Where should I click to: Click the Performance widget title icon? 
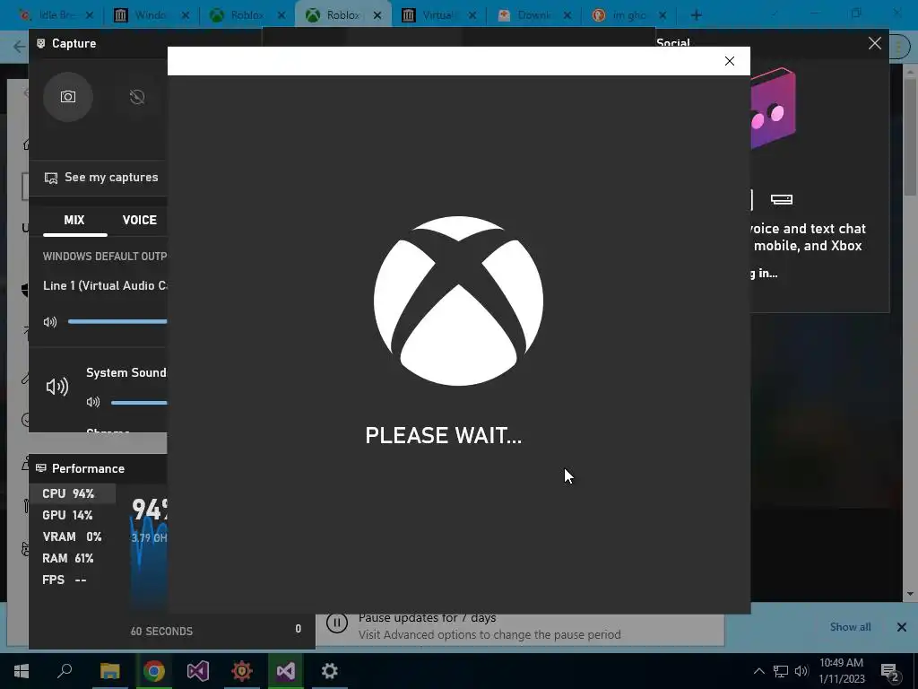click(x=41, y=468)
